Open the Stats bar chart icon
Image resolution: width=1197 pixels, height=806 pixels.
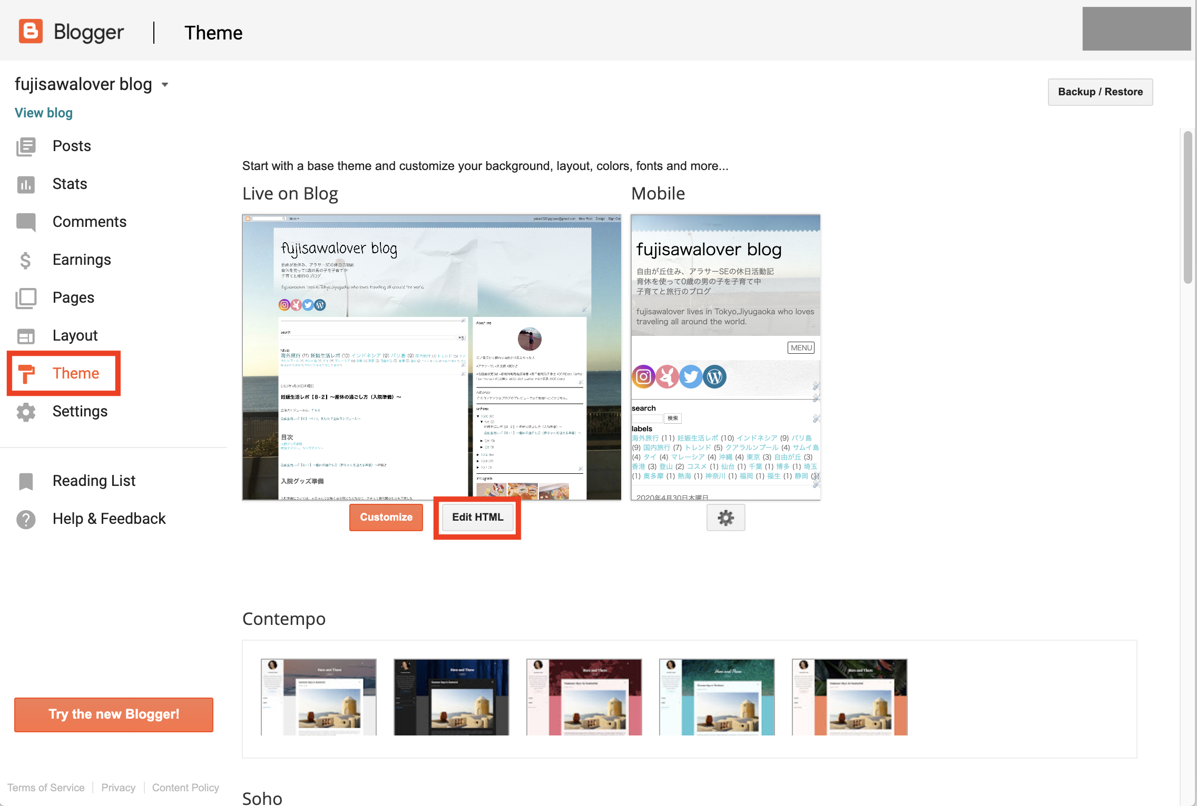pyautogui.click(x=26, y=184)
